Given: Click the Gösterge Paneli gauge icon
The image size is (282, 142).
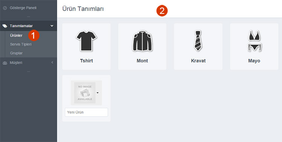Looking at the screenshot, I should pos(5,8).
